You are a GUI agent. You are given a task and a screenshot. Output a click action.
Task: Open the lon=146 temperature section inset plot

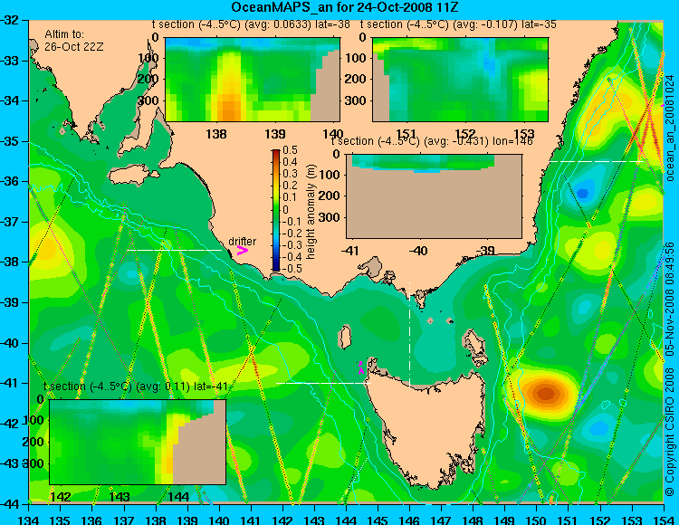pos(434,196)
